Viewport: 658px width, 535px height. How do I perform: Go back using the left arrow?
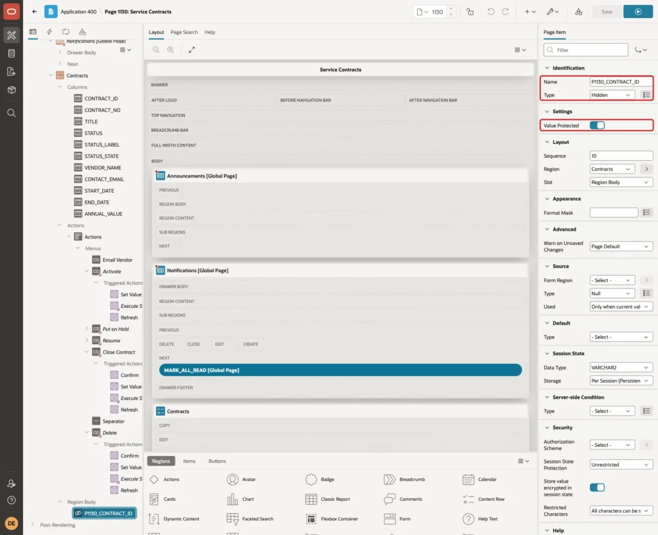35,12
